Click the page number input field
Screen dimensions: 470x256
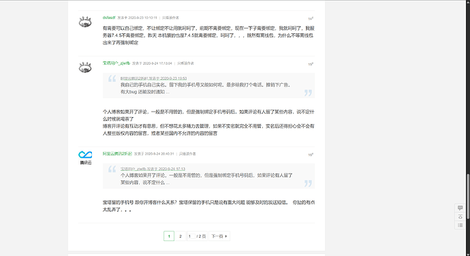point(191,236)
